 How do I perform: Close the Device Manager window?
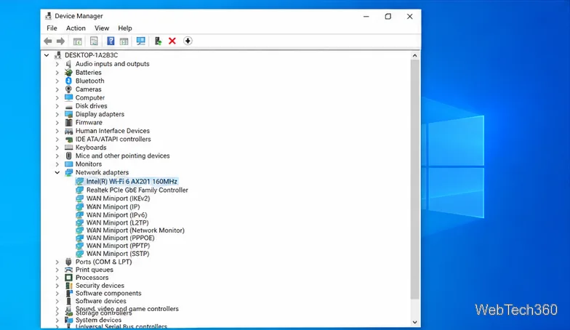tap(410, 16)
